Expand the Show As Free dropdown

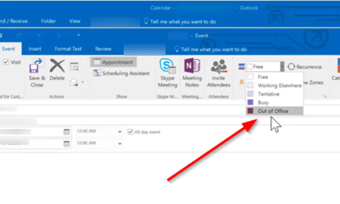pyautogui.click(x=282, y=67)
